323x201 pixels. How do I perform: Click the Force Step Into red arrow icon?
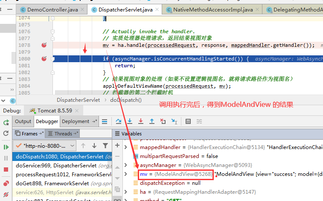(x=141, y=121)
